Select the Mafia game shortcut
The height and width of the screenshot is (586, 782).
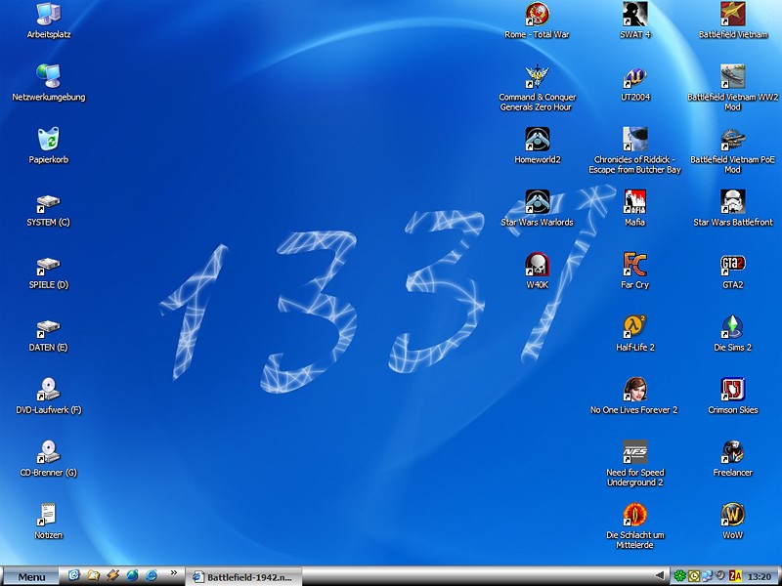pos(634,202)
